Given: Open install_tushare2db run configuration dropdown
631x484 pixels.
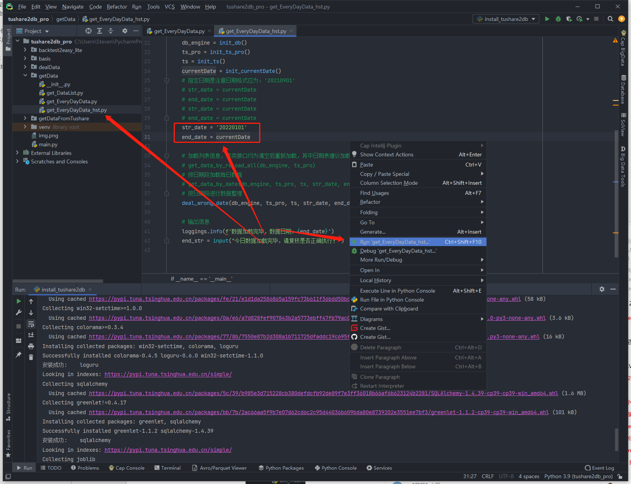Looking at the screenshot, I should [506, 19].
